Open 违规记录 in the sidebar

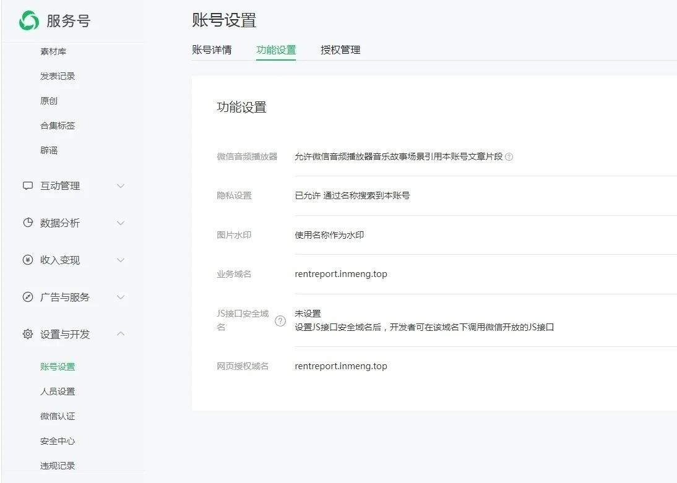click(58, 466)
